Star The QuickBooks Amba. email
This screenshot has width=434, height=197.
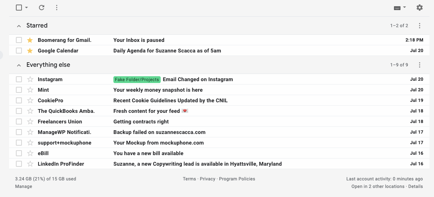[x=30, y=111]
